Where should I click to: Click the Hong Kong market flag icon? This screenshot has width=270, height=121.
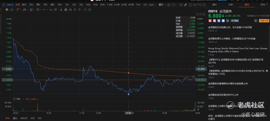pos(210,21)
